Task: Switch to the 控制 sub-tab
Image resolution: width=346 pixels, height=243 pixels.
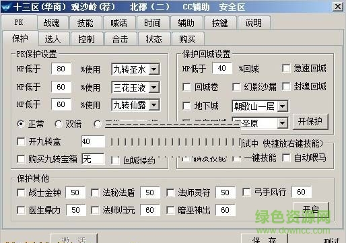Action: tap(87, 39)
